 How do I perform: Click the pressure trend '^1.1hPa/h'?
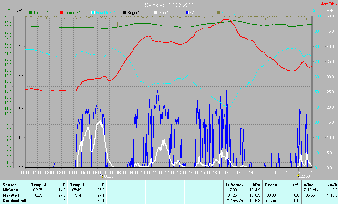coord(234,201)
